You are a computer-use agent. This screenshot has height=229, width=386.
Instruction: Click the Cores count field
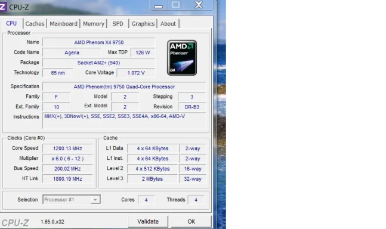[146, 200]
